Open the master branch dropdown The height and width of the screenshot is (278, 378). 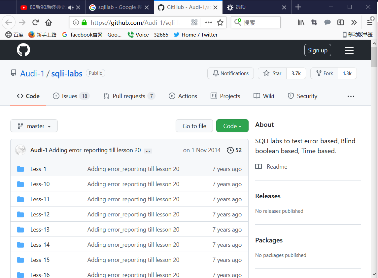click(x=34, y=126)
